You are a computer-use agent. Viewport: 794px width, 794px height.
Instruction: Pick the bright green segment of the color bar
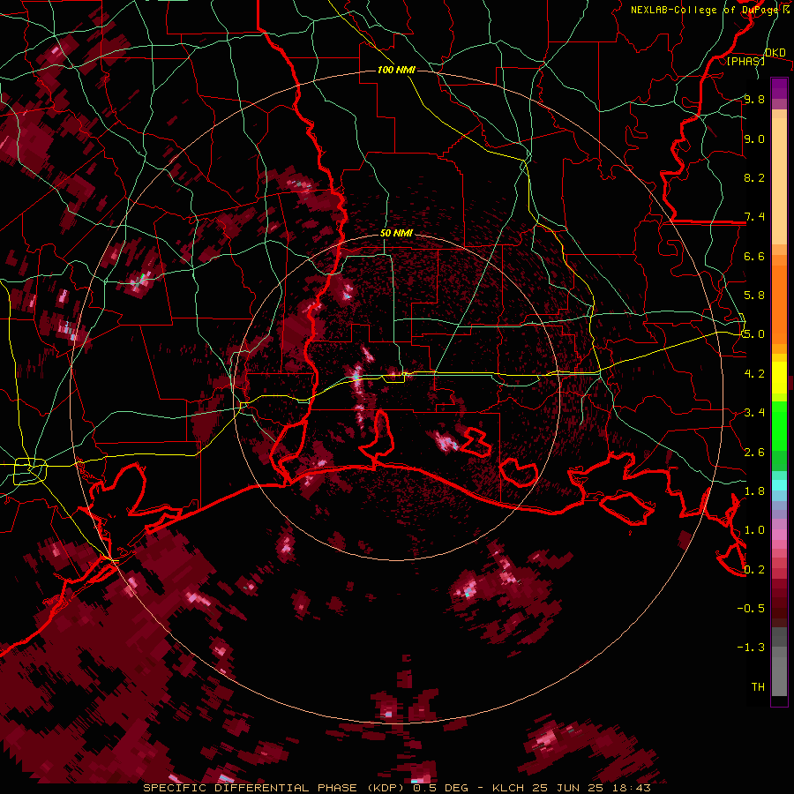[x=779, y=427]
